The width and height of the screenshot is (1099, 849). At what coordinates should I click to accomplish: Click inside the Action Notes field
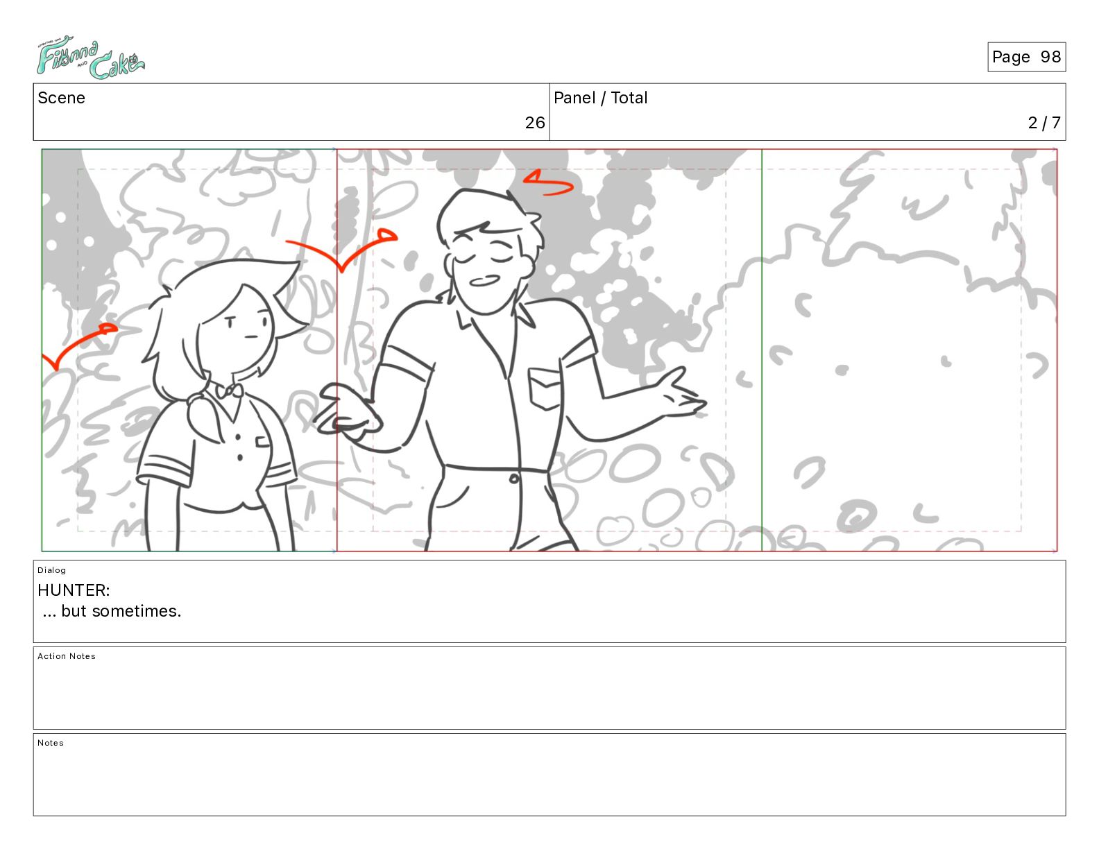pyautogui.click(x=549, y=688)
